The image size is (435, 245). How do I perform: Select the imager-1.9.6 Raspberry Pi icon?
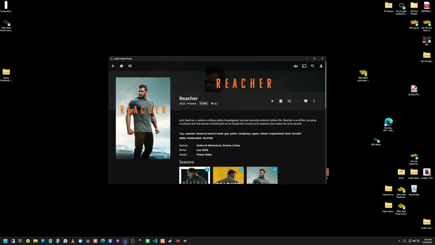tap(427, 174)
